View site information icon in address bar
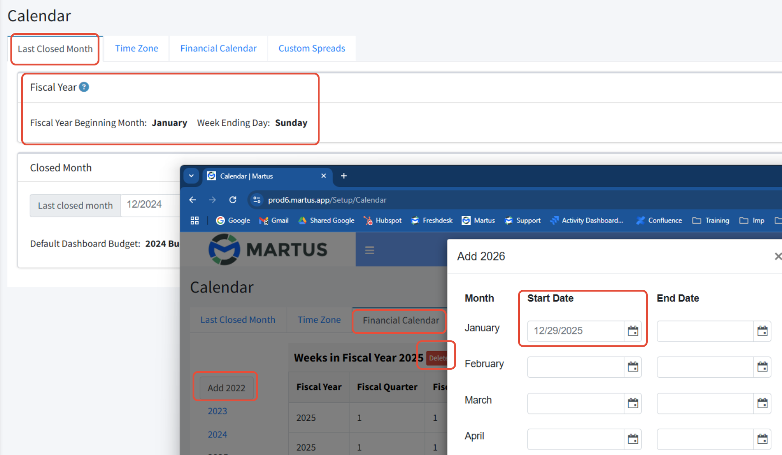This screenshot has height=455, width=782. 257,200
